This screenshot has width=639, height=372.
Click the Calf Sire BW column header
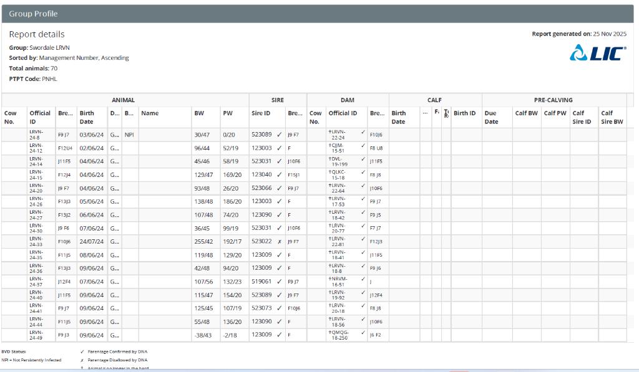(612, 117)
